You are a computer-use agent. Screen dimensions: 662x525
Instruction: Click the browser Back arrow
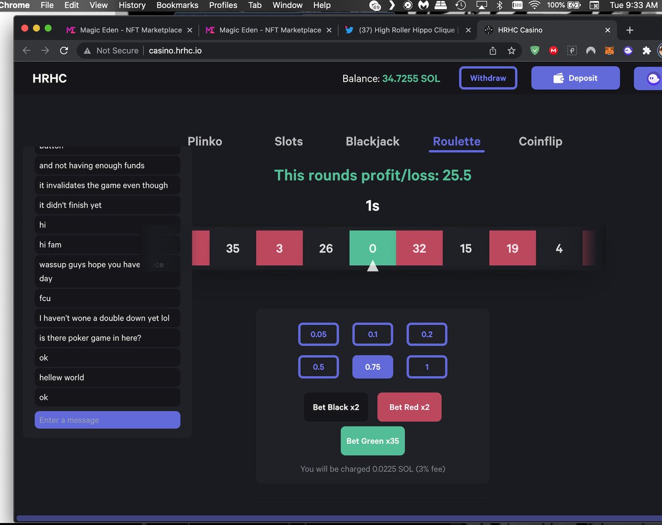(x=26, y=50)
